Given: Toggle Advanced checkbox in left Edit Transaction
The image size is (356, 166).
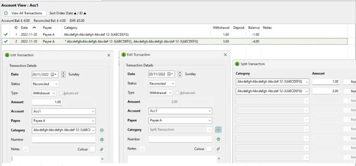Looking at the screenshot, I should [61, 93].
